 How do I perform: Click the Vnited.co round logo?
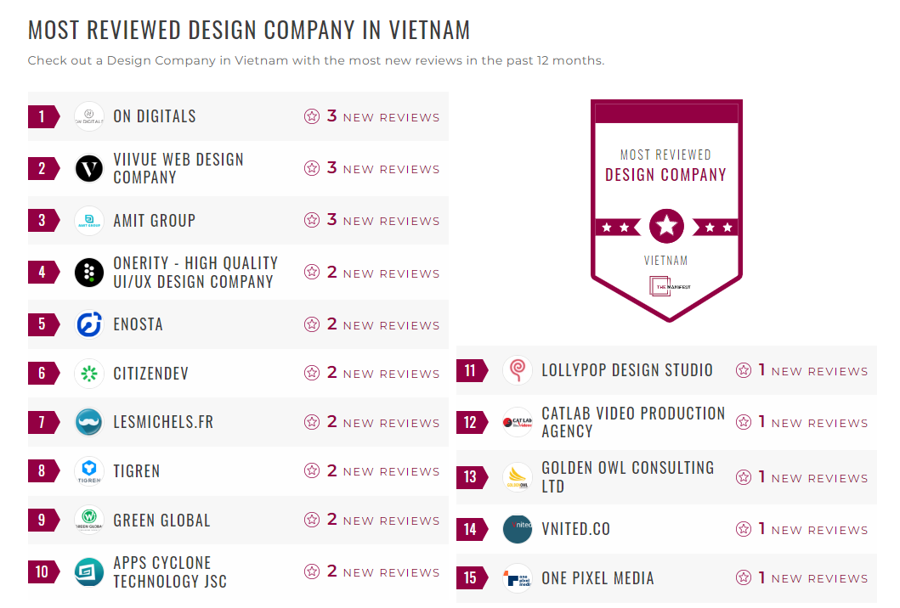[x=518, y=529]
